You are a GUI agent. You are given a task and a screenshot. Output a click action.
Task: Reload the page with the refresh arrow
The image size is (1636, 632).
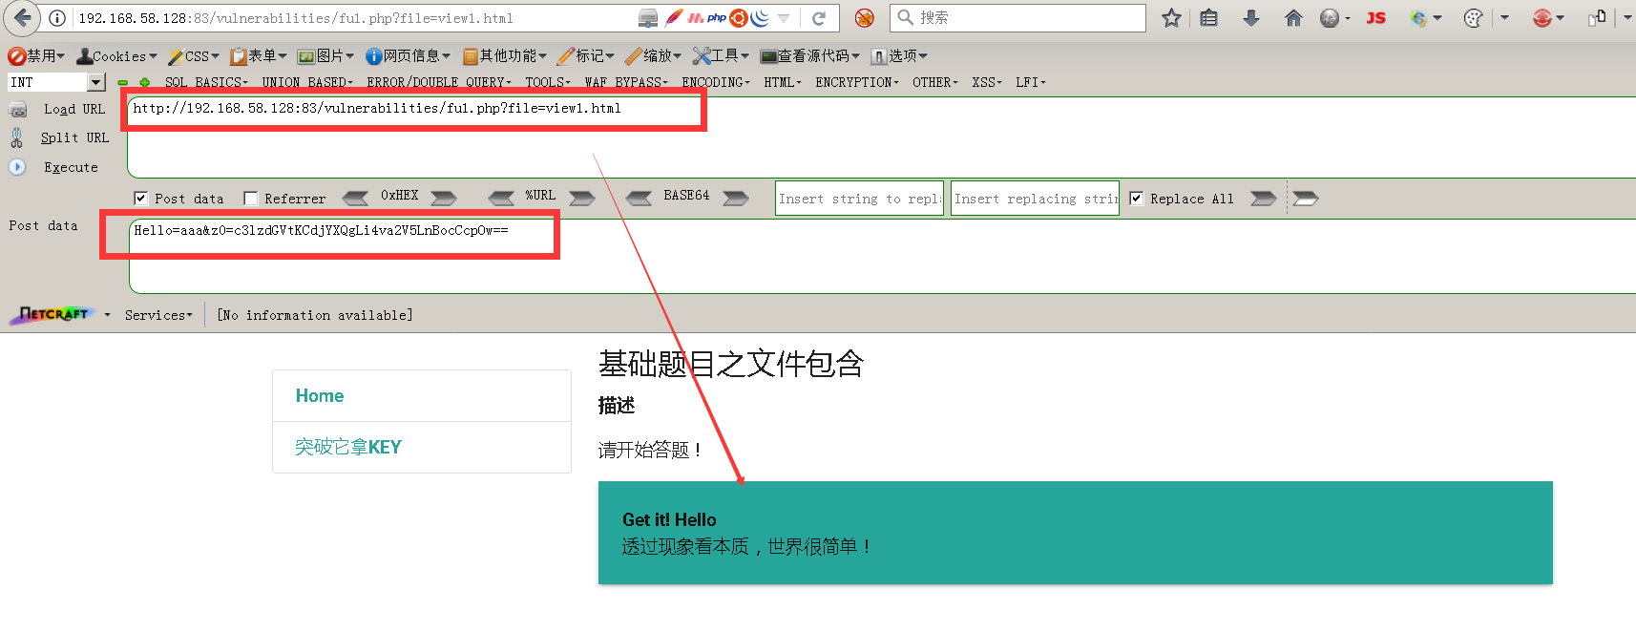pos(819,18)
